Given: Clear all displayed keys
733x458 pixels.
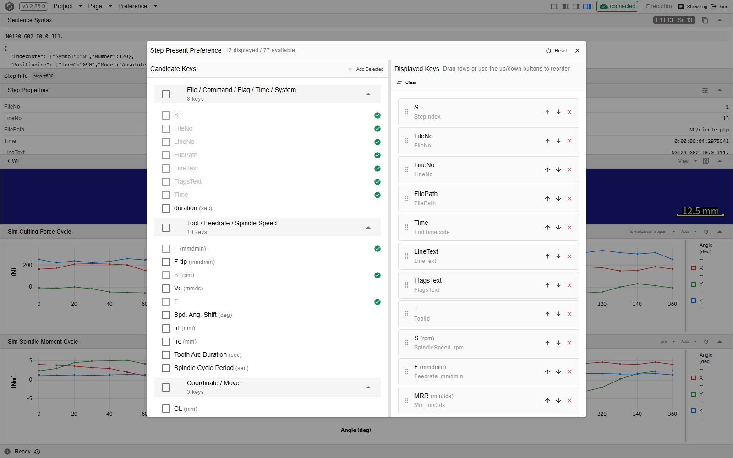Looking at the screenshot, I should coord(406,82).
